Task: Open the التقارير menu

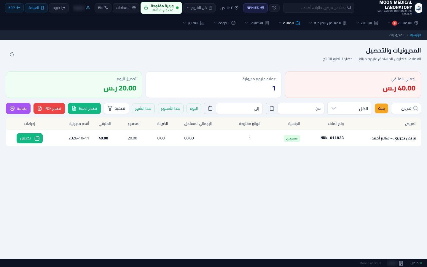Action: [x=194, y=23]
